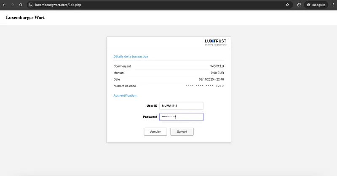
Task: Click the WORT.LU merchant value
Action: (217, 66)
